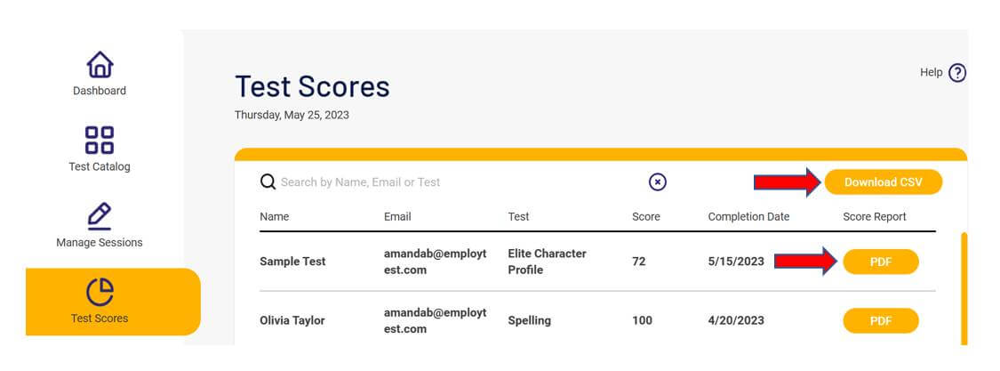Open PDF score report for Sample Test
Image resolution: width=1000 pixels, height=371 pixels.
point(881,262)
